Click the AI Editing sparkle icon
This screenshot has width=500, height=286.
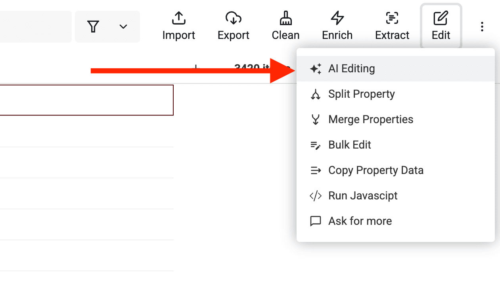click(316, 68)
